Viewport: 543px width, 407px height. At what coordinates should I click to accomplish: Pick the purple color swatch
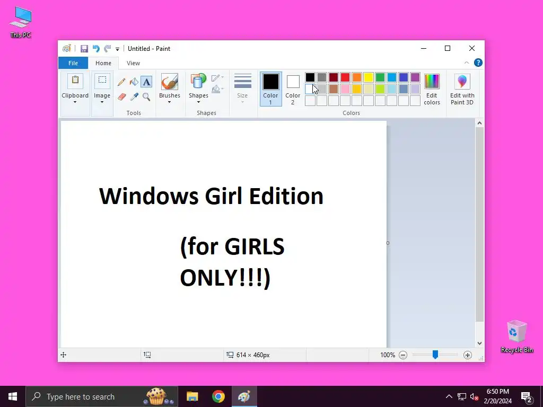point(415,77)
